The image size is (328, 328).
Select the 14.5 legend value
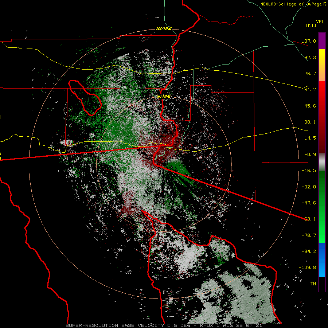pyautogui.click(x=310, y=138)
